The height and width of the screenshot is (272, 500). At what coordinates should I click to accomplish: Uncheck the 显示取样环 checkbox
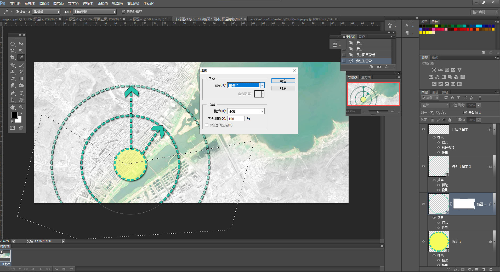point(124,12)
